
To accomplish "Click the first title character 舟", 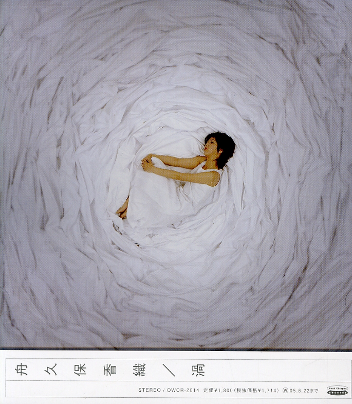I will coord(22,369).
